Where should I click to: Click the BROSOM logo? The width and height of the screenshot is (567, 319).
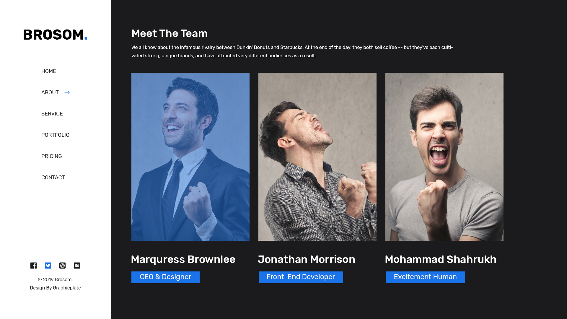(x=55, y=35)
